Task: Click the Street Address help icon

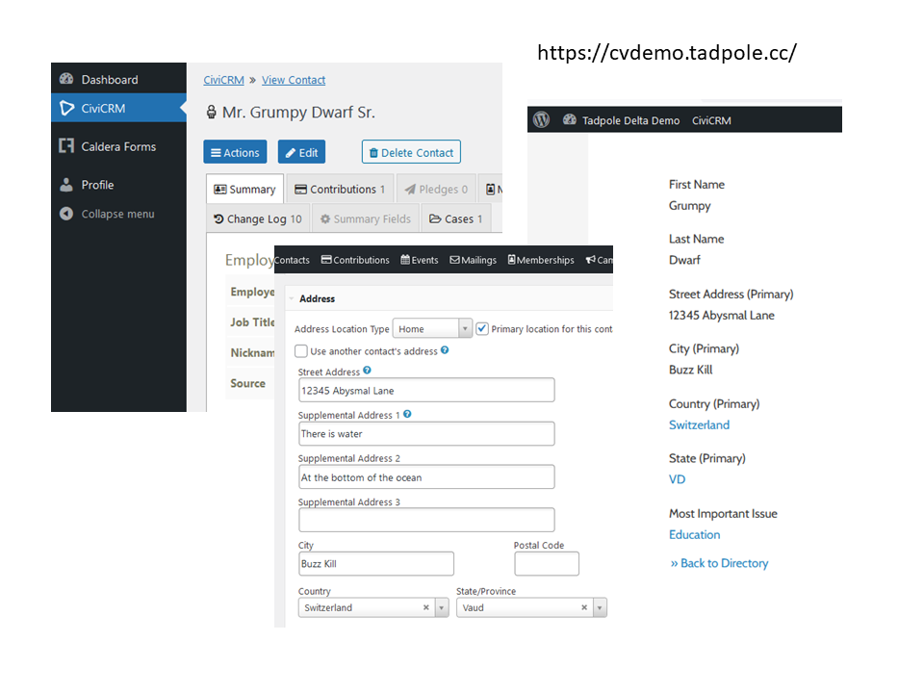Action: pos(367,370)
